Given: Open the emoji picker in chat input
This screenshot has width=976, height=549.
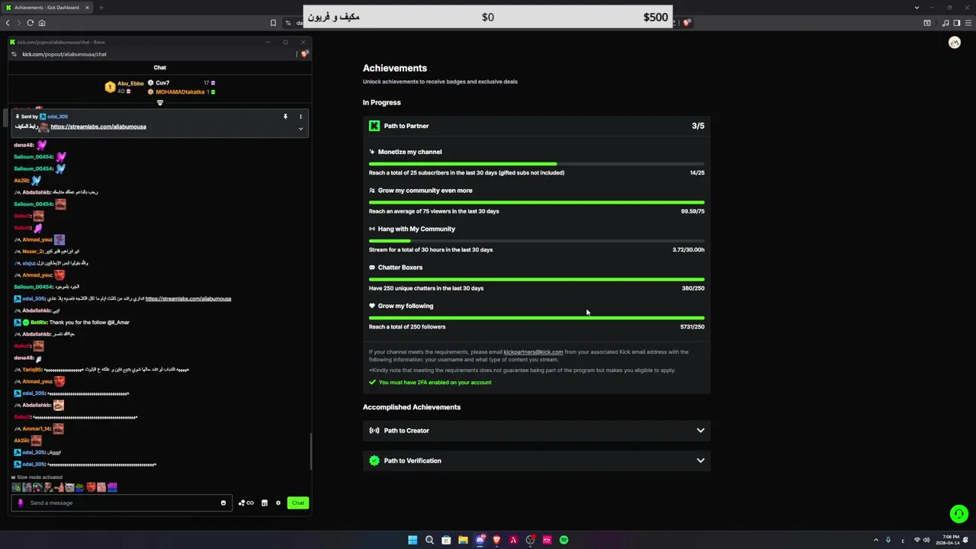Looking at the screenshot, I should point(223,503).
